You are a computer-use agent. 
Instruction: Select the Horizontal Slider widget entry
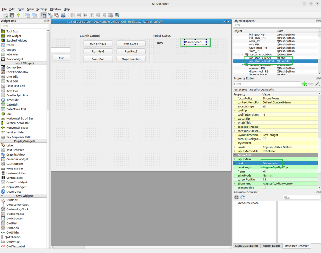point(17,128)
